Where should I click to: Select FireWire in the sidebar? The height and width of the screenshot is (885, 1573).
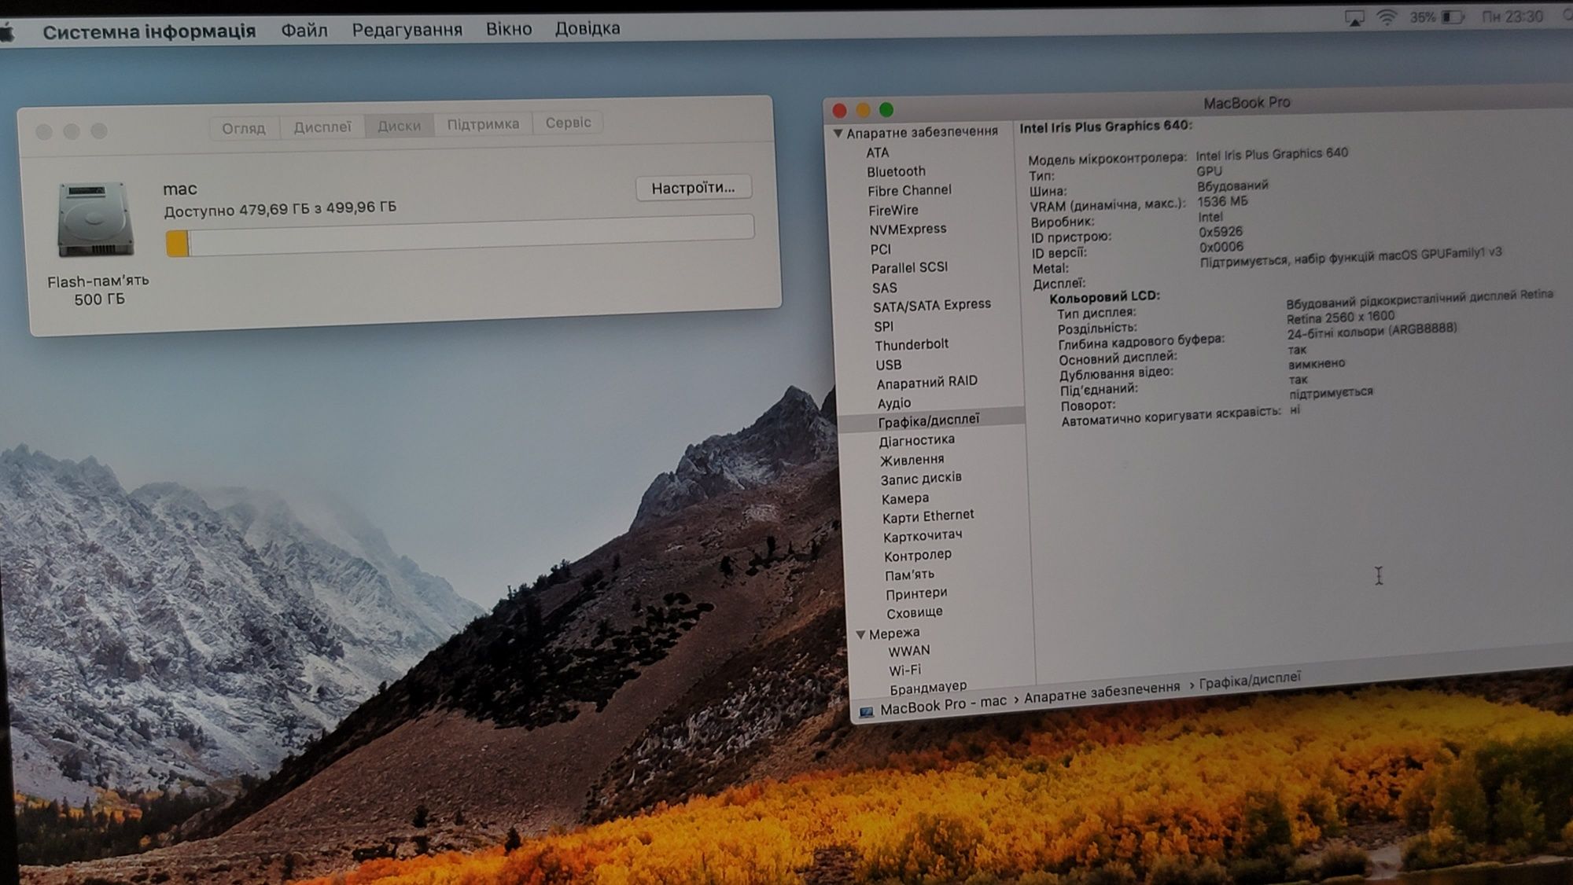coord(893,211)
